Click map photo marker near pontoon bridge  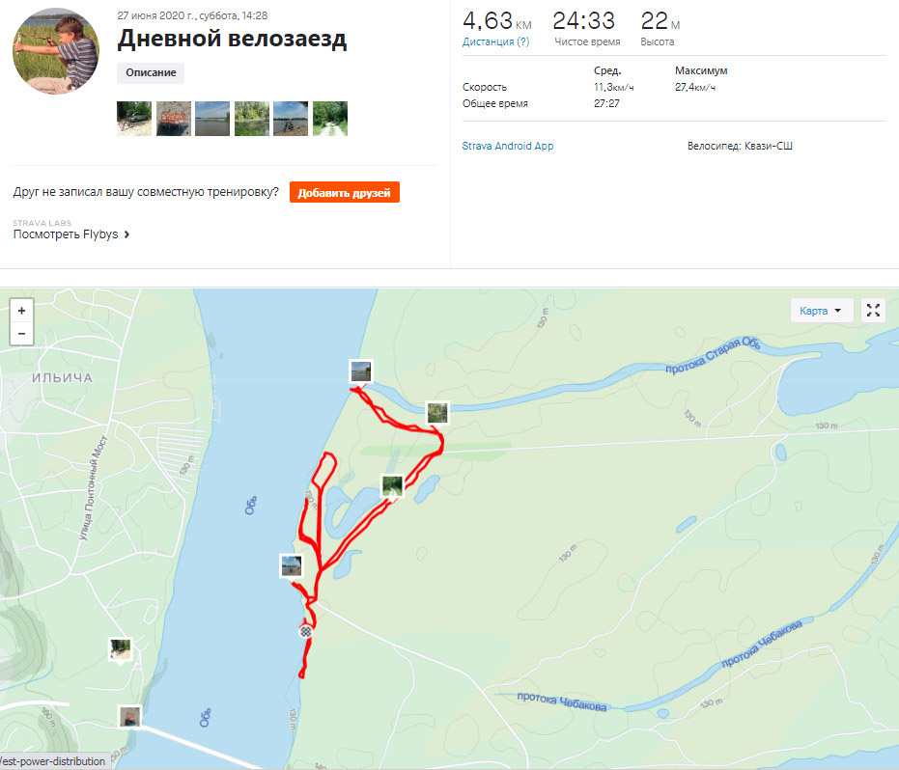coord(129,717)
